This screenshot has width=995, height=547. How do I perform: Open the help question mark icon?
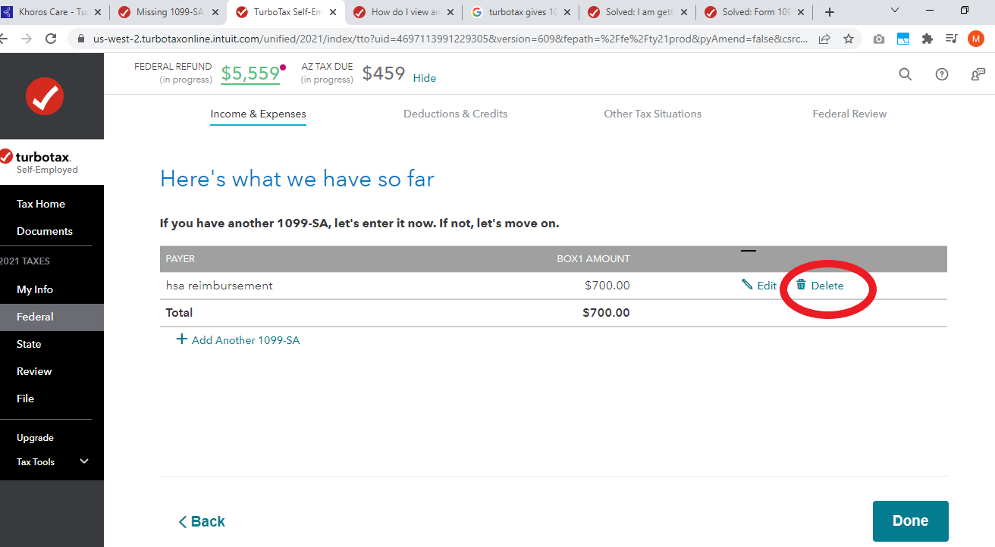tap(942, 74)
